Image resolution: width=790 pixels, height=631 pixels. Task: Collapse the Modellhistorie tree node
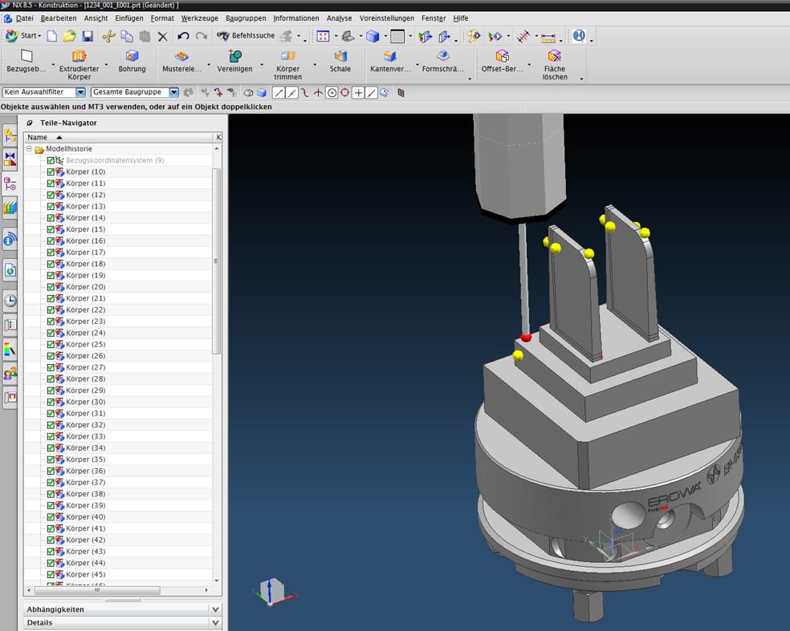29,149
